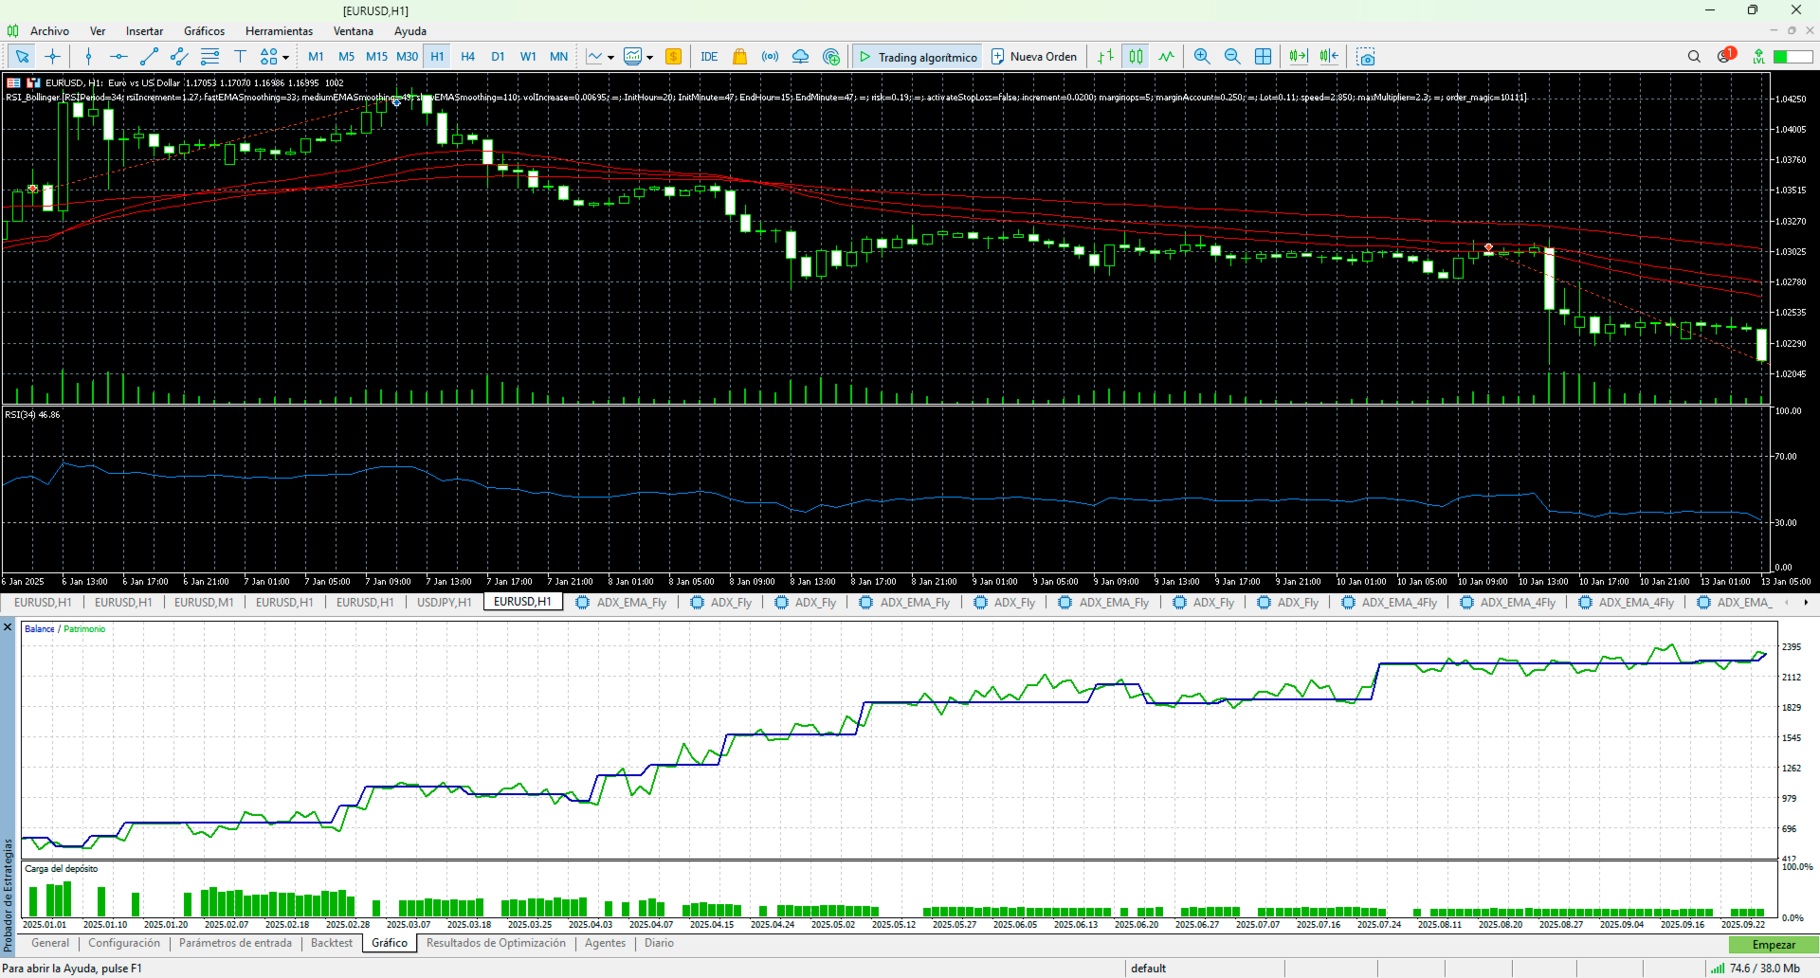The image size is (1820, 978).
Task: Expand the shapes objects dropdown arrow
Action: 285,58
